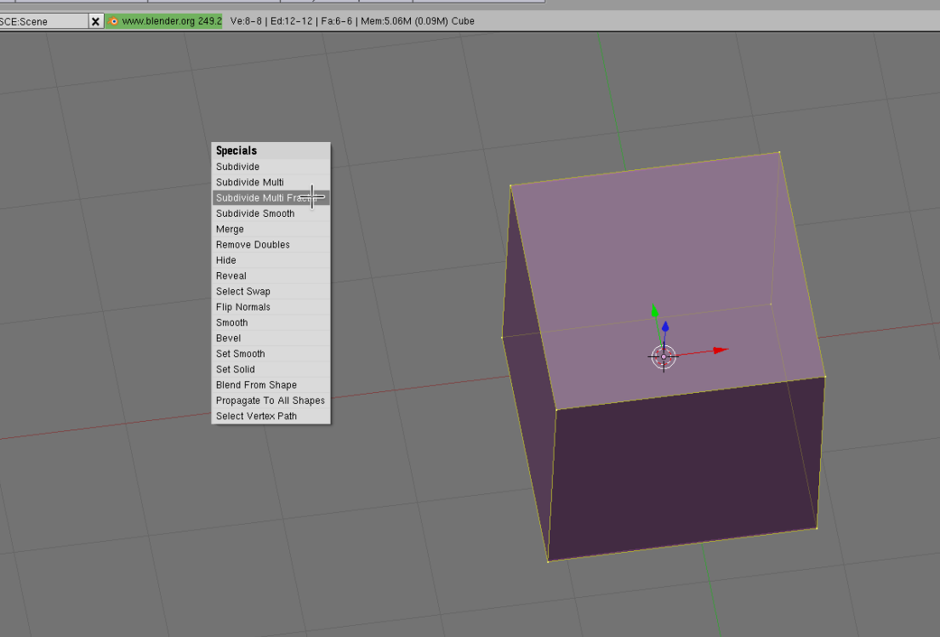Choose Subdivide Smooth option
Image resolution: width=940 pixels, height=637 pixels.
271,213
